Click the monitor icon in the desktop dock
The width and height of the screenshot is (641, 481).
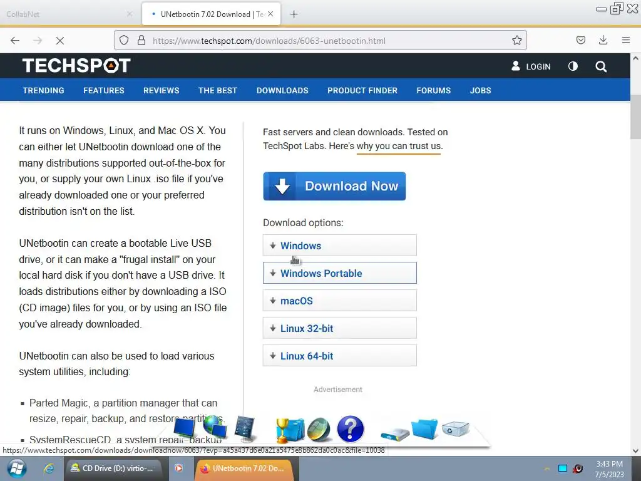coord(185,428)
